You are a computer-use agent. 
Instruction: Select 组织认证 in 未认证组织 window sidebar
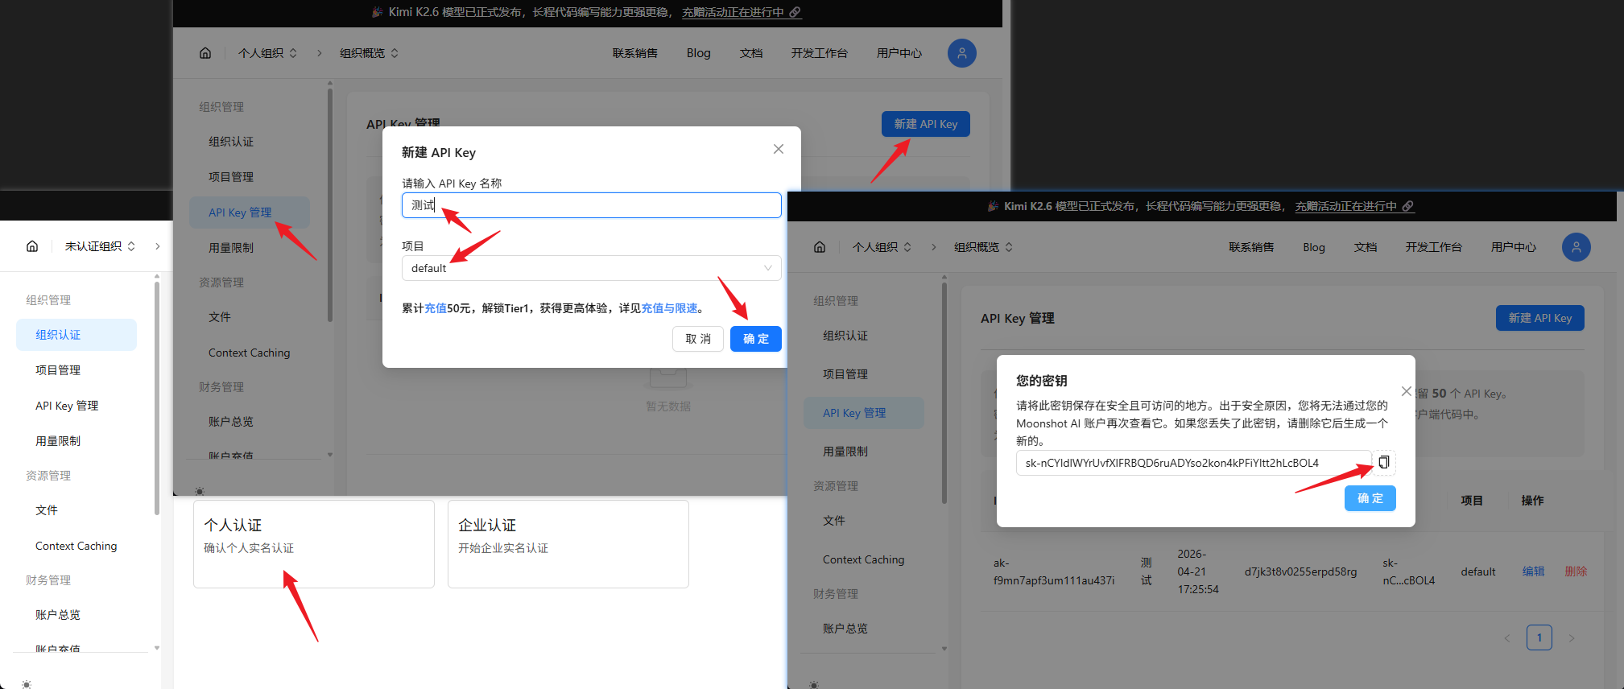click(x=76, y=335)
